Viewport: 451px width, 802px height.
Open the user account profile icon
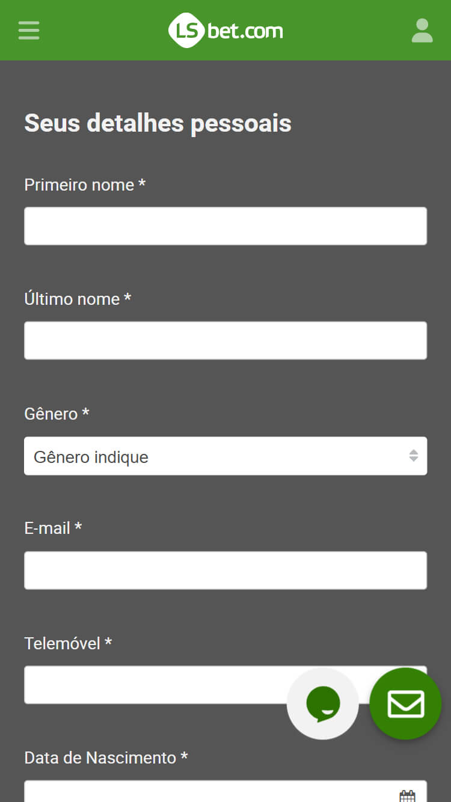[x=422, y=31]
